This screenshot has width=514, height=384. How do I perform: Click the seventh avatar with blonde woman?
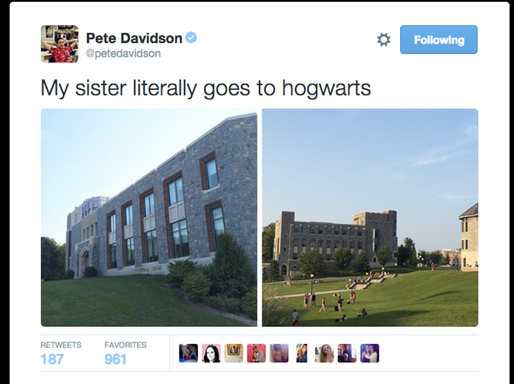324,353
